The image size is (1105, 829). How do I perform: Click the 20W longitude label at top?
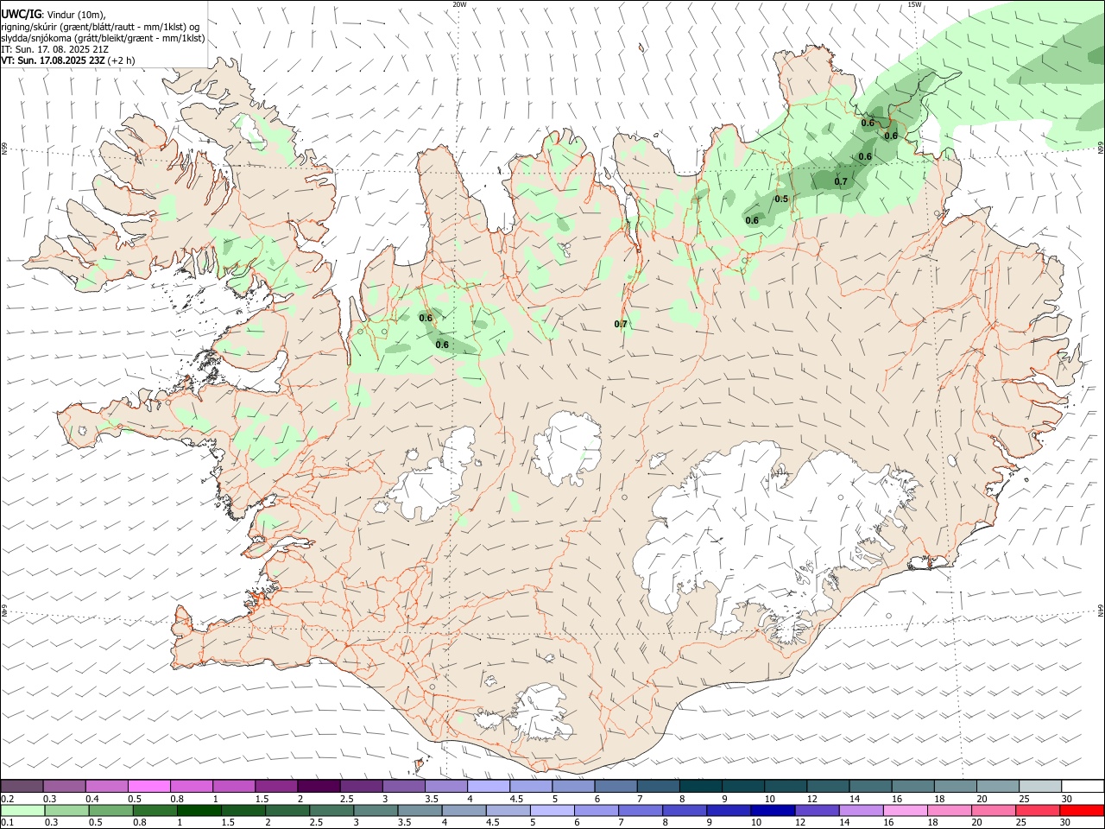pos(459,4)
